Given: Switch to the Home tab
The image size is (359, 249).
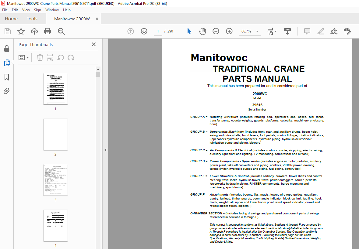Looking at the screenshot, I should 11,19.
